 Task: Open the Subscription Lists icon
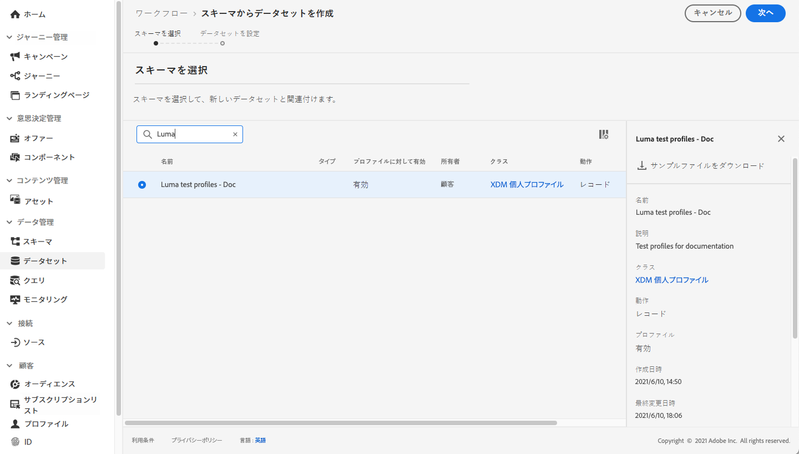pyautogui.click(x=15, y=405)
